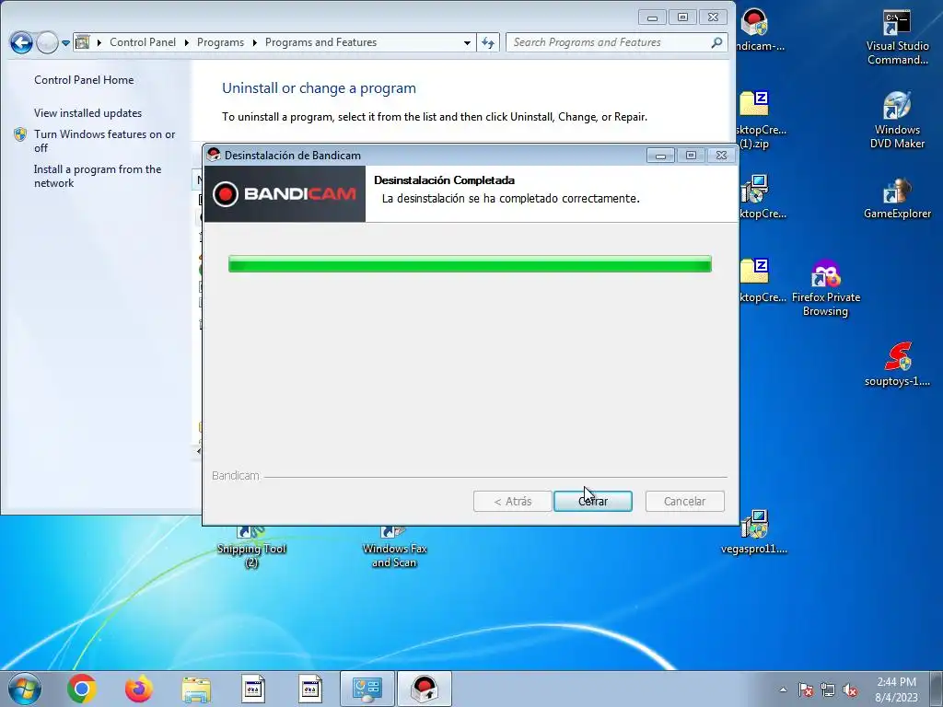Open address bar history dropdown

pyautogui.click(x=467, y=42)
